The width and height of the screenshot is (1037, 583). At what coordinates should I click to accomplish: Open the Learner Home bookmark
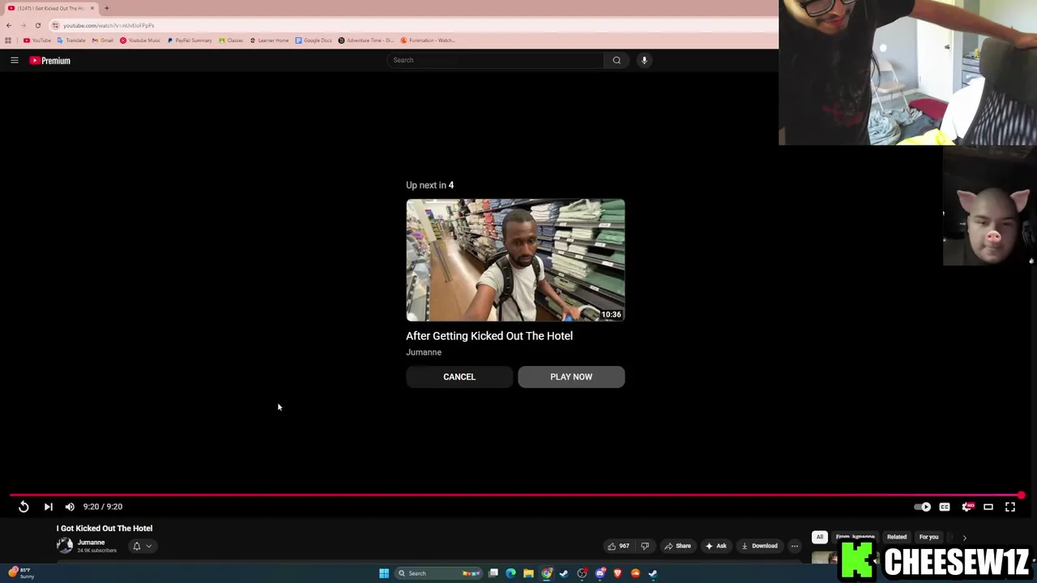269,40
